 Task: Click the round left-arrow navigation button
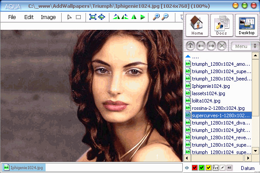[201, 46]
